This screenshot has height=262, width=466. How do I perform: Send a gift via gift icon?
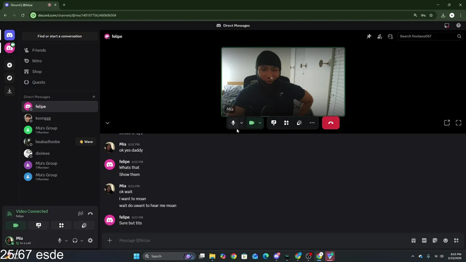414,241
